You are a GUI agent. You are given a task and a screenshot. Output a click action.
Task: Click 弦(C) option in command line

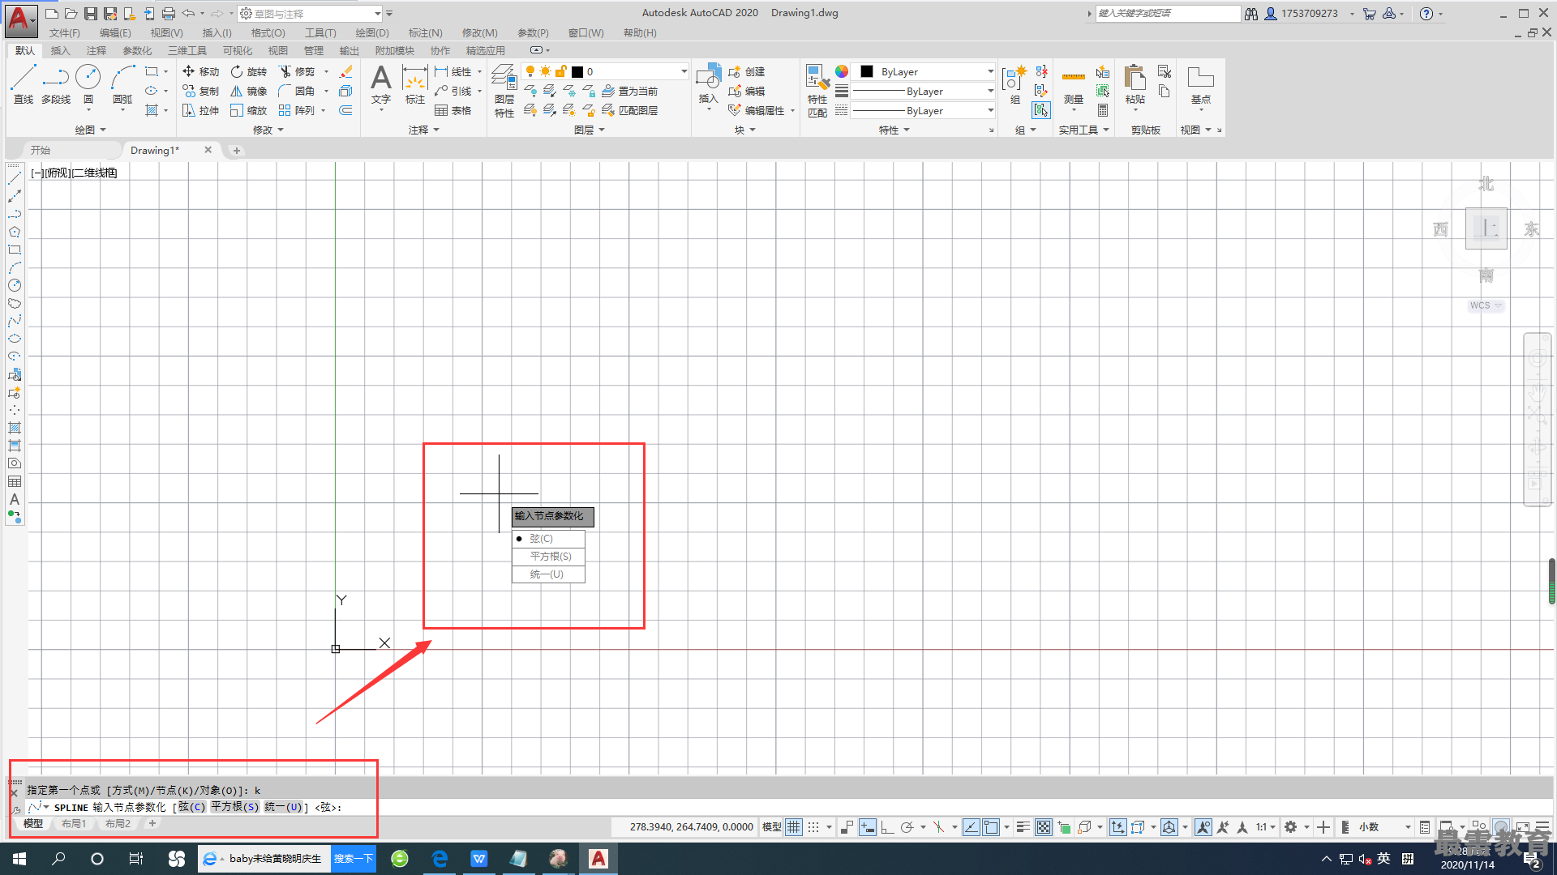tap(192, 807)
